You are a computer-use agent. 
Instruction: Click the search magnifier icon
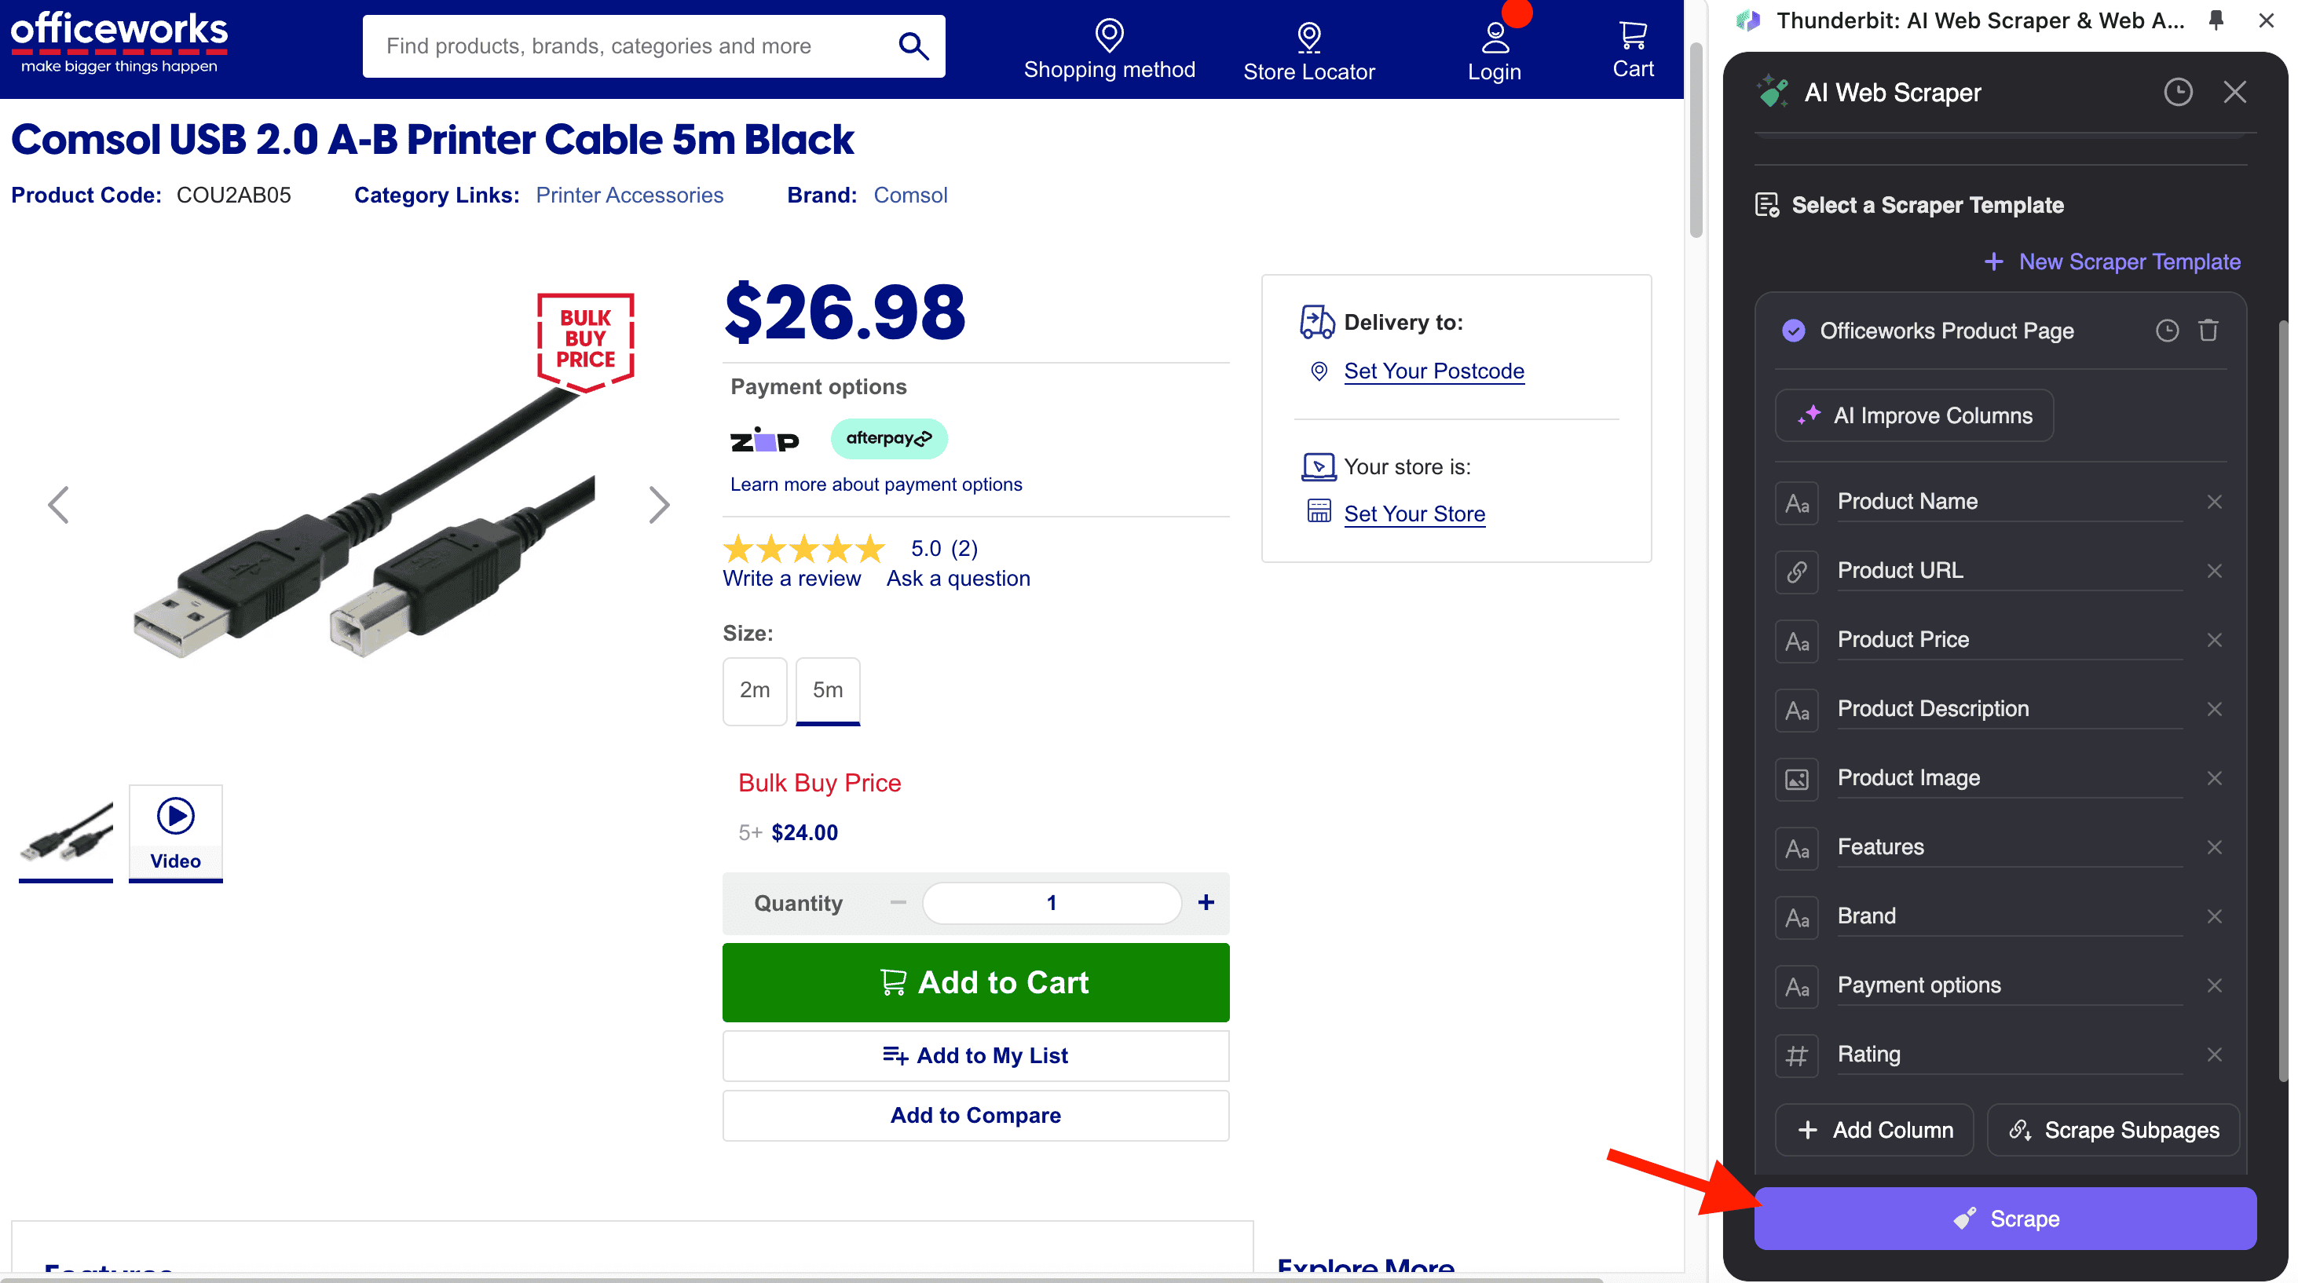click(913, 46)
